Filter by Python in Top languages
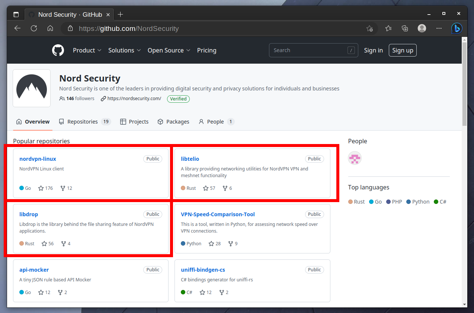Screen dimensions: 474x313 click(418, 202)
